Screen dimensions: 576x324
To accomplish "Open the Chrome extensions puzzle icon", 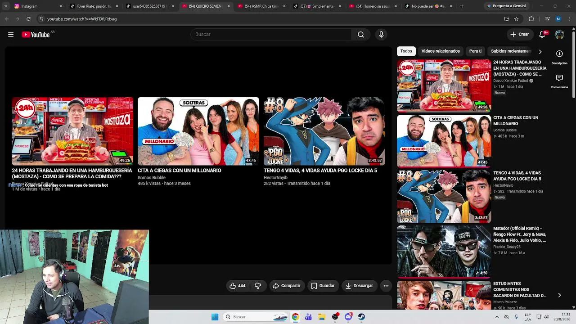I will (531, 19).
